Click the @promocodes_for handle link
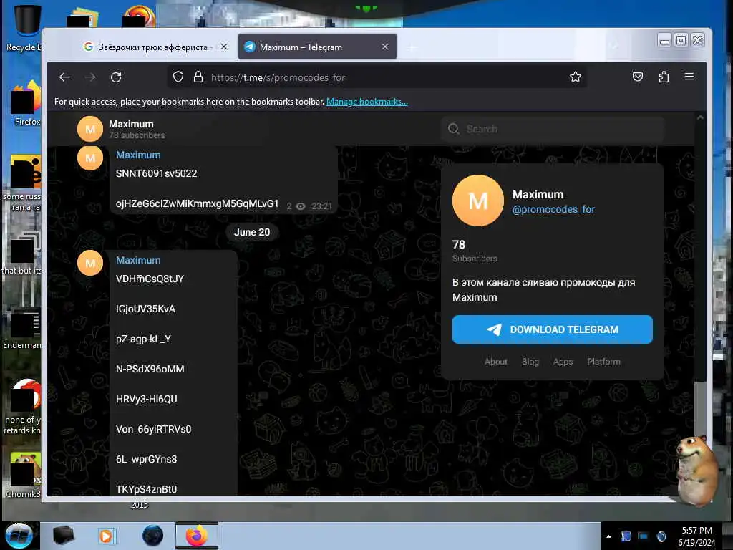Image resolution: width=733 pixels, height=550 pixels. (x=553, y=210)
